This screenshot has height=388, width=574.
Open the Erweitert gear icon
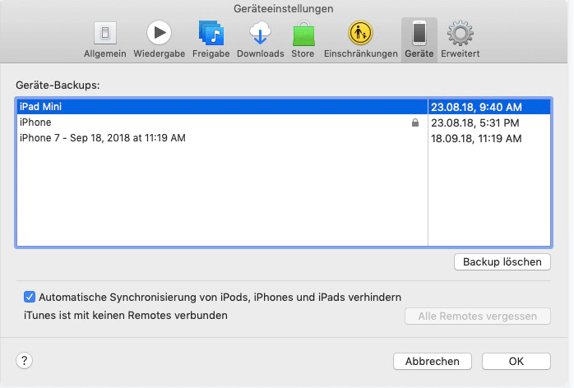pos(460,34)
